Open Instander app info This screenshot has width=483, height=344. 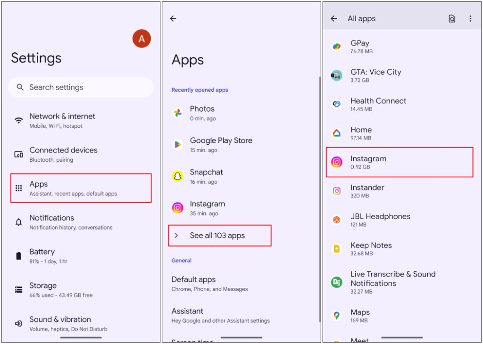[402, 191]
